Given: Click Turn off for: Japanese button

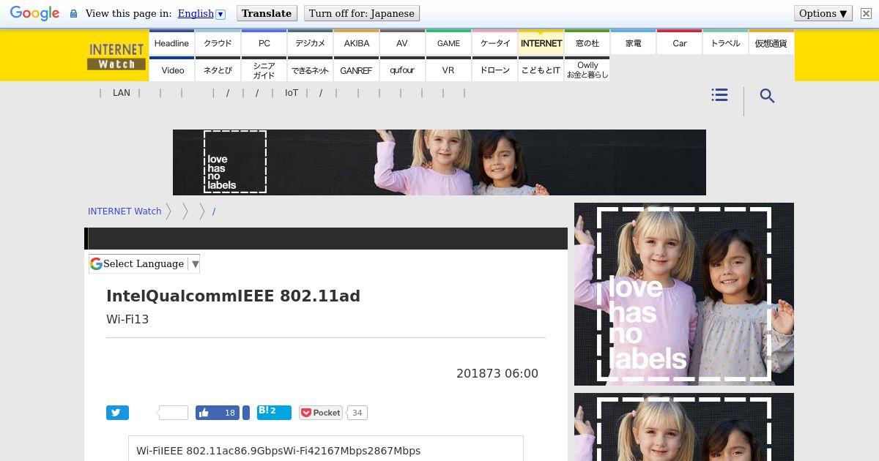Looking at the screenshot, I should click(361, 13).
